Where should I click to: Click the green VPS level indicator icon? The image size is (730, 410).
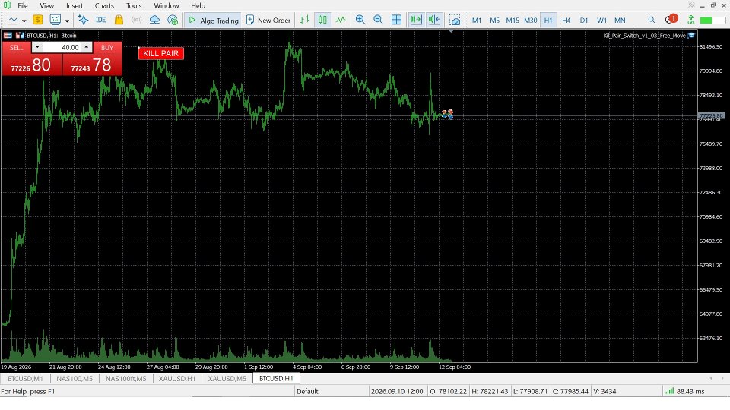pyautogui.click(x=691, y=20)
